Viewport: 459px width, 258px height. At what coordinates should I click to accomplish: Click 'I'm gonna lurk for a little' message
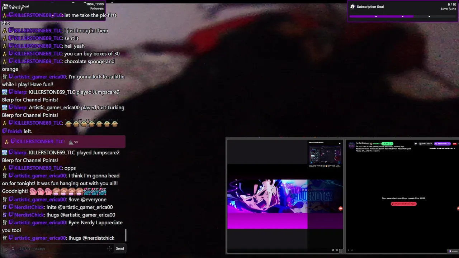[96, 77]
